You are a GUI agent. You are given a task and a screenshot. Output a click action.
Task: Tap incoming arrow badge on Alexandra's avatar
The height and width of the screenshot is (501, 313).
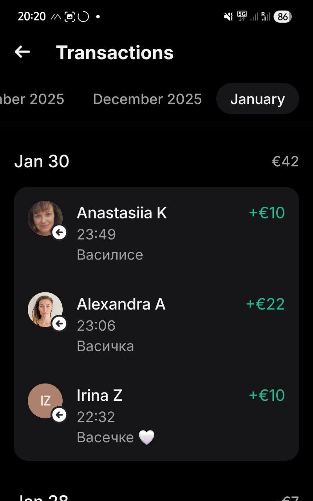pos(59,324)
